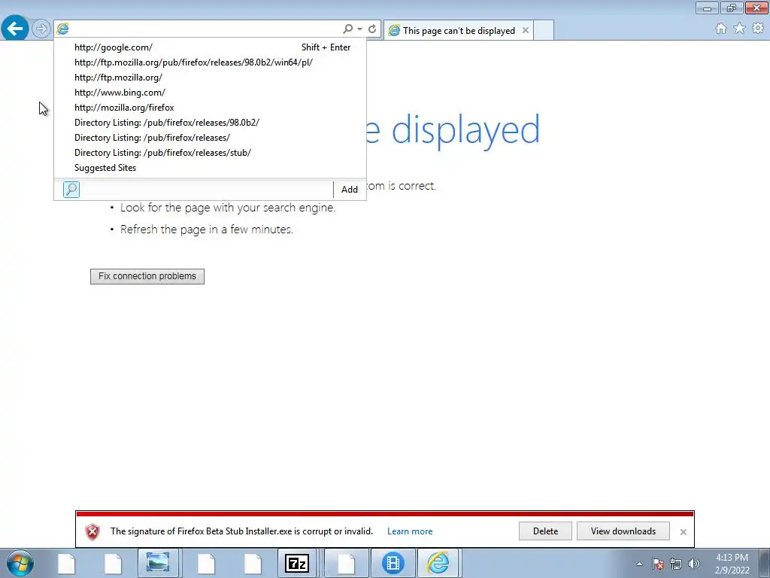770x578 pixels.
Task: Click Add to add search providers
Action: tap(349, 190)
